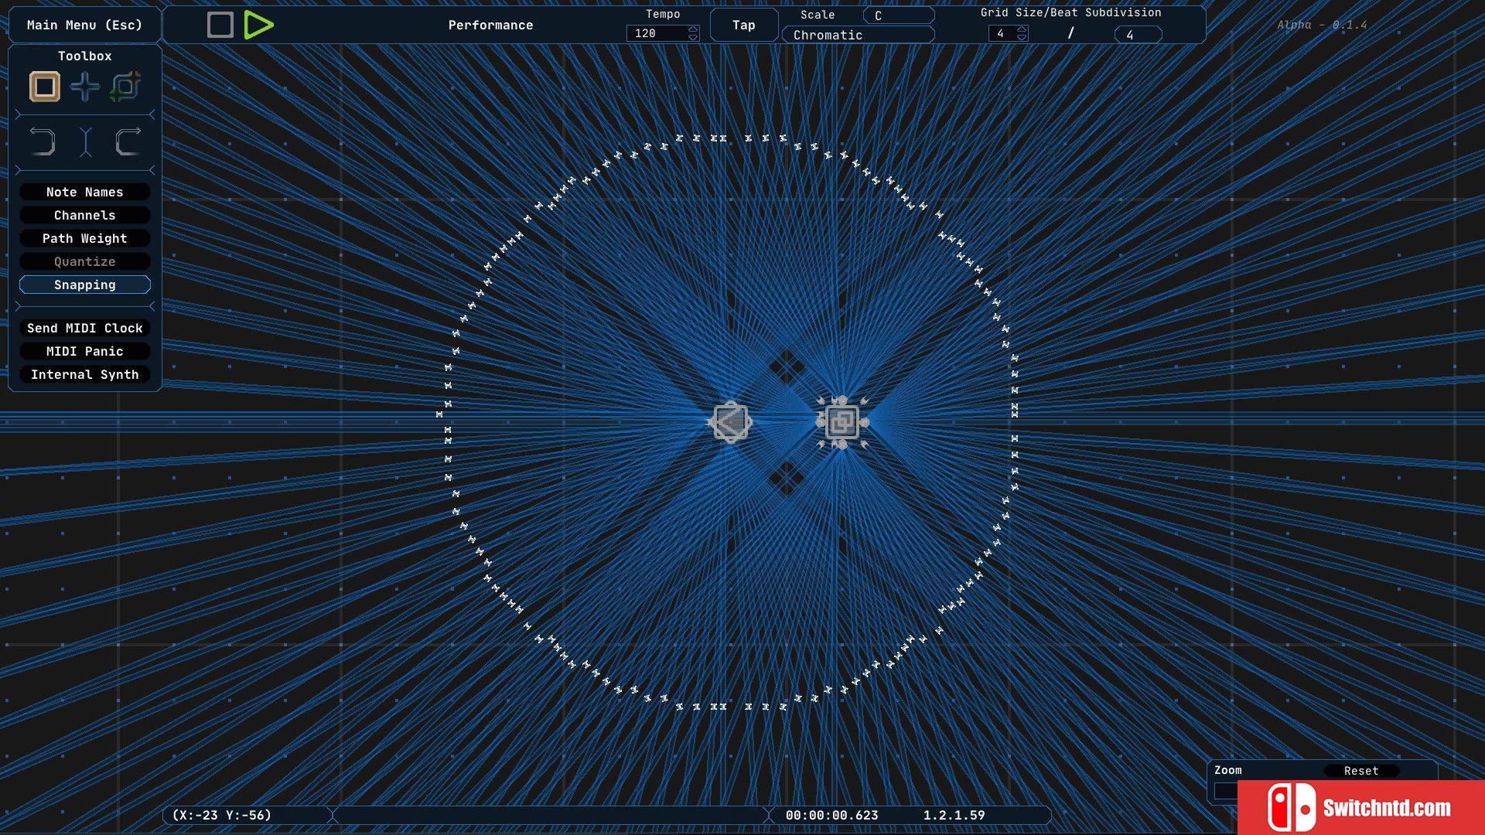Click the upper dark diamond cluster on canvas

(x=787, y=366)
